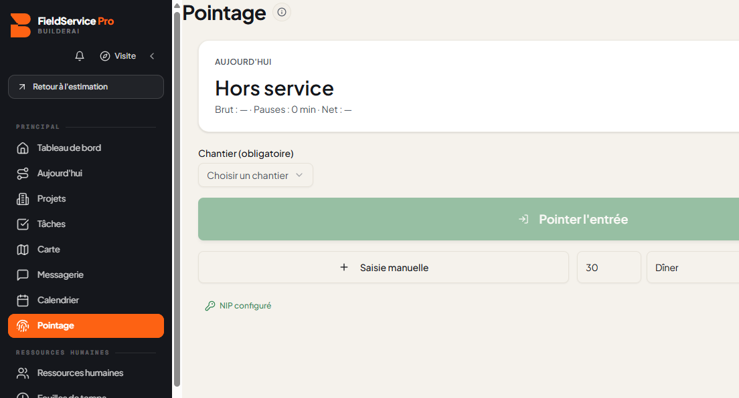Click the checkbox icon beside Tâches
The width and height of the screenshot is (739, 398).
(23, 224)
